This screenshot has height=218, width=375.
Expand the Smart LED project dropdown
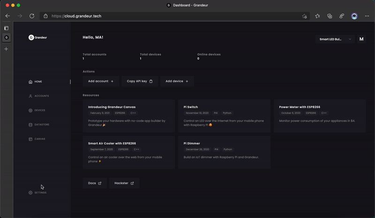[x=335, y=39]
